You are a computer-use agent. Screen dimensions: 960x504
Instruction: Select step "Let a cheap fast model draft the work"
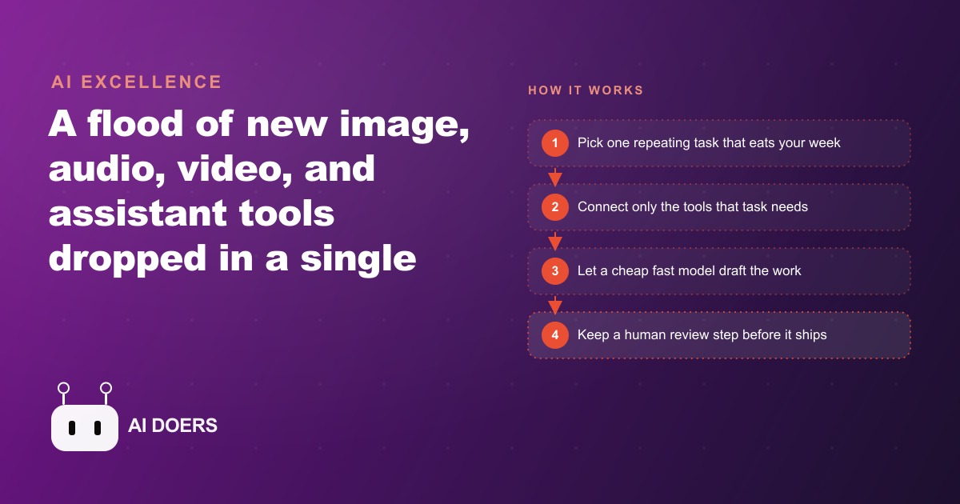tap(719, 271)
